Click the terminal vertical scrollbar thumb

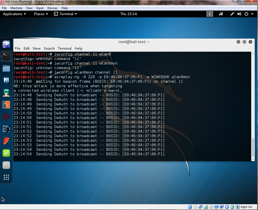click(x=253, y=147)
